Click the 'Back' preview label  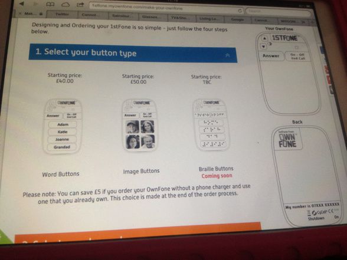coord(297,122)
